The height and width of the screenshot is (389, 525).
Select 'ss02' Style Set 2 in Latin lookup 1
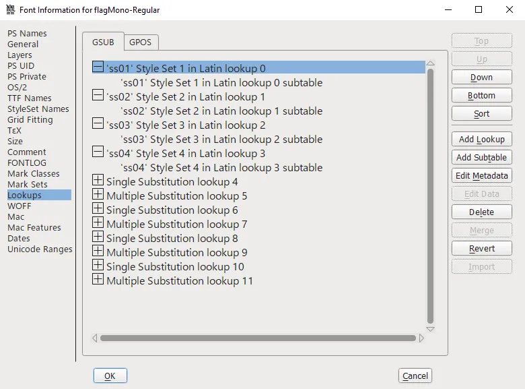[x=186, y=97]
